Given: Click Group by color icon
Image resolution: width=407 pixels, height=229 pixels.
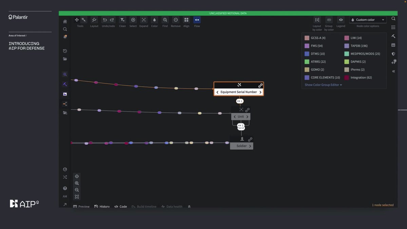Looking at the screenshot, I should pos(329,20).
